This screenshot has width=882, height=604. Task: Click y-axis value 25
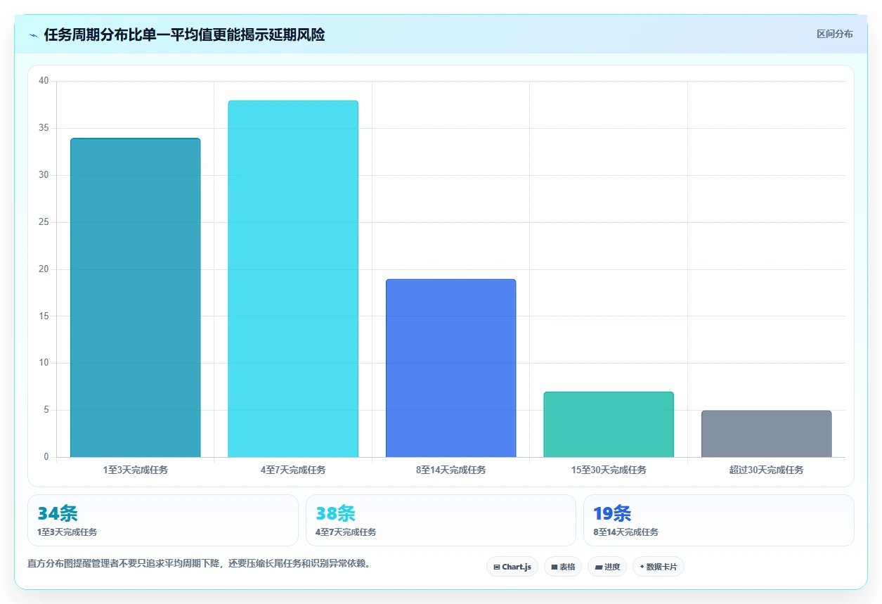(44, 222)
